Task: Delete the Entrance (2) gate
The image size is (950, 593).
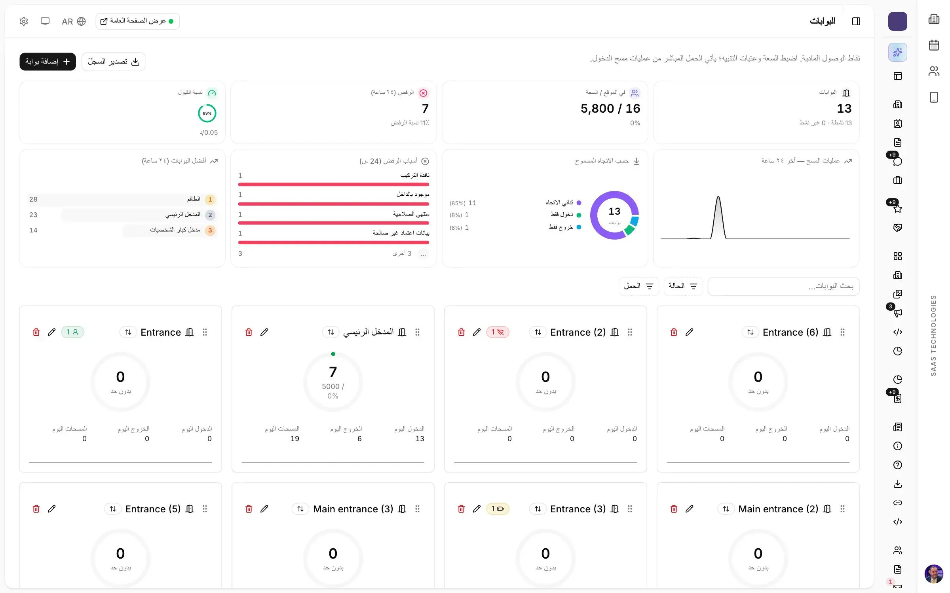Action: [461, 332]
